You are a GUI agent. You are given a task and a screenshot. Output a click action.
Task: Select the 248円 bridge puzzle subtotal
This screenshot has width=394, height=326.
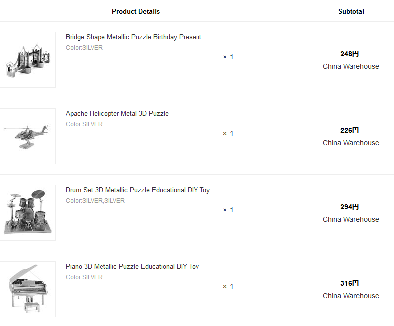pos(349,54)
